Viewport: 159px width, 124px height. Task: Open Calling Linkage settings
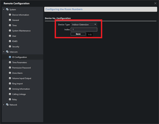tap(19, 94)
